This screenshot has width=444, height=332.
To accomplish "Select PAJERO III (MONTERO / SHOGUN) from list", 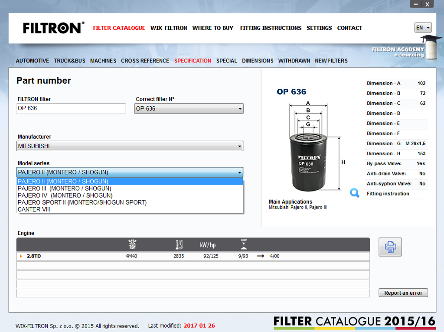I will (x=64, y=189).
